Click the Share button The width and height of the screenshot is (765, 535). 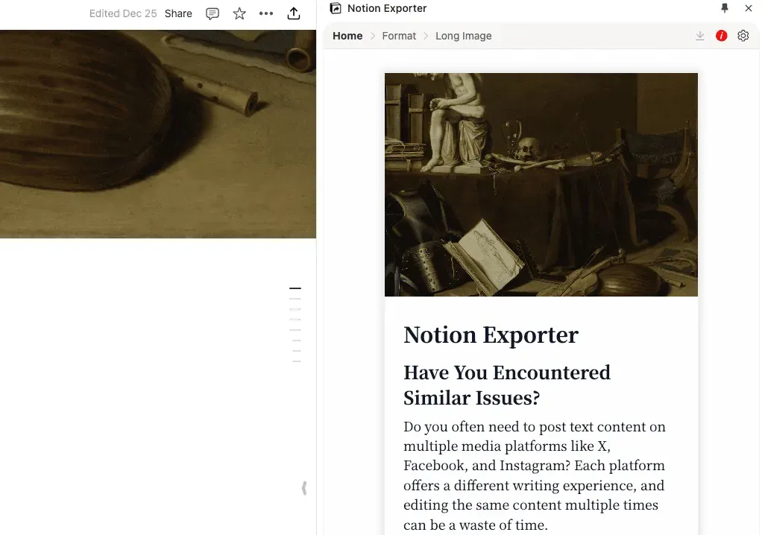point(178,13)
